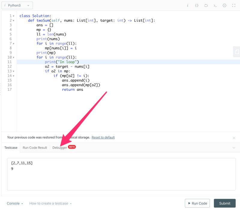Screen dimensions: 240x210
Task: Expand How to create a testcase
Action: (x=50, y=203)
